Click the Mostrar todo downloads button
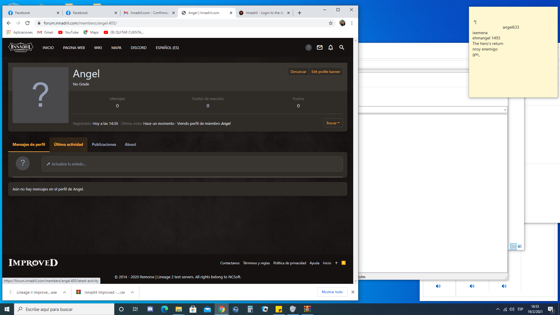 [x=332, y=292]
